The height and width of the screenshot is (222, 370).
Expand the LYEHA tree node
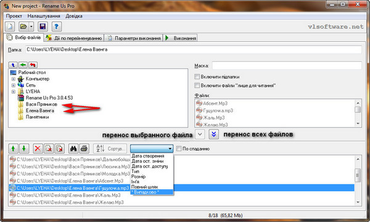point(14,91)
